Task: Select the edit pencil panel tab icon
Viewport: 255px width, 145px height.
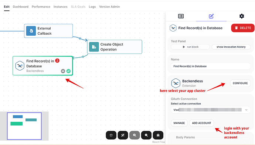Action: click(x=211, y=16)
